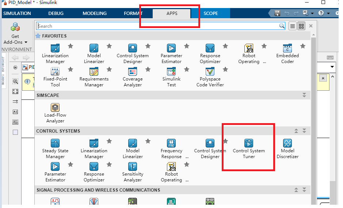
Task: Open the Fixed-Point Tool
Action: pos(55,77)
